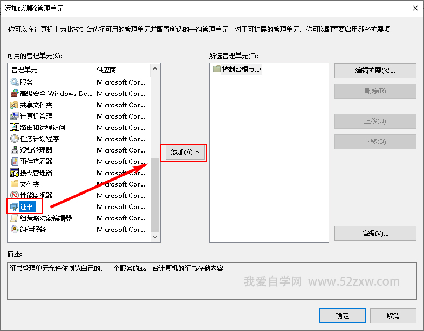Image resolution: width=424 pixels, height=331 pixels.
Task: Click the 共享文件夹 shared folders icon
Action: pos(15,105)
